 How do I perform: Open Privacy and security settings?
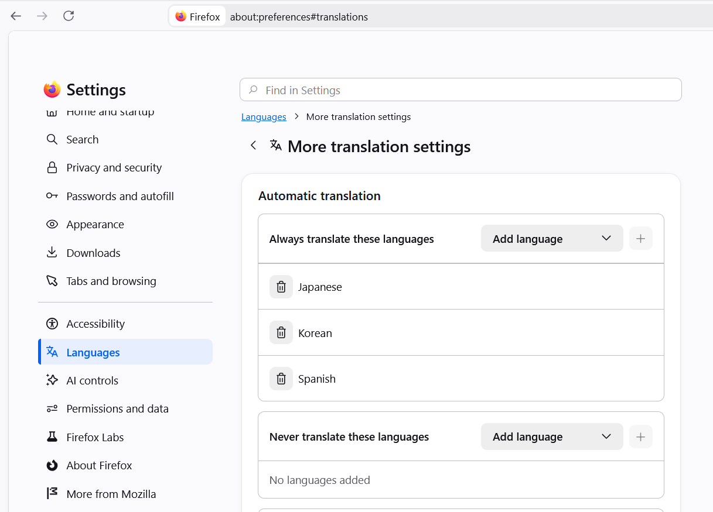[x=125, y=167]
